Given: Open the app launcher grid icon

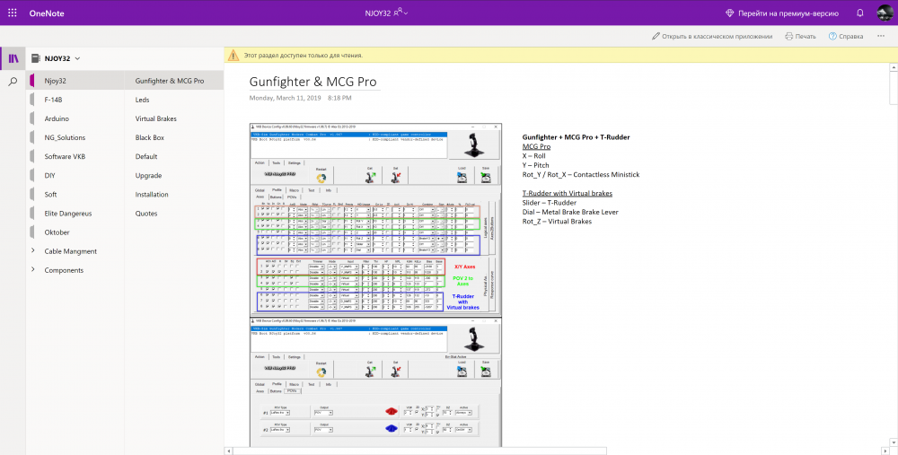Looking at the screenshot, I should click(12, 13).
